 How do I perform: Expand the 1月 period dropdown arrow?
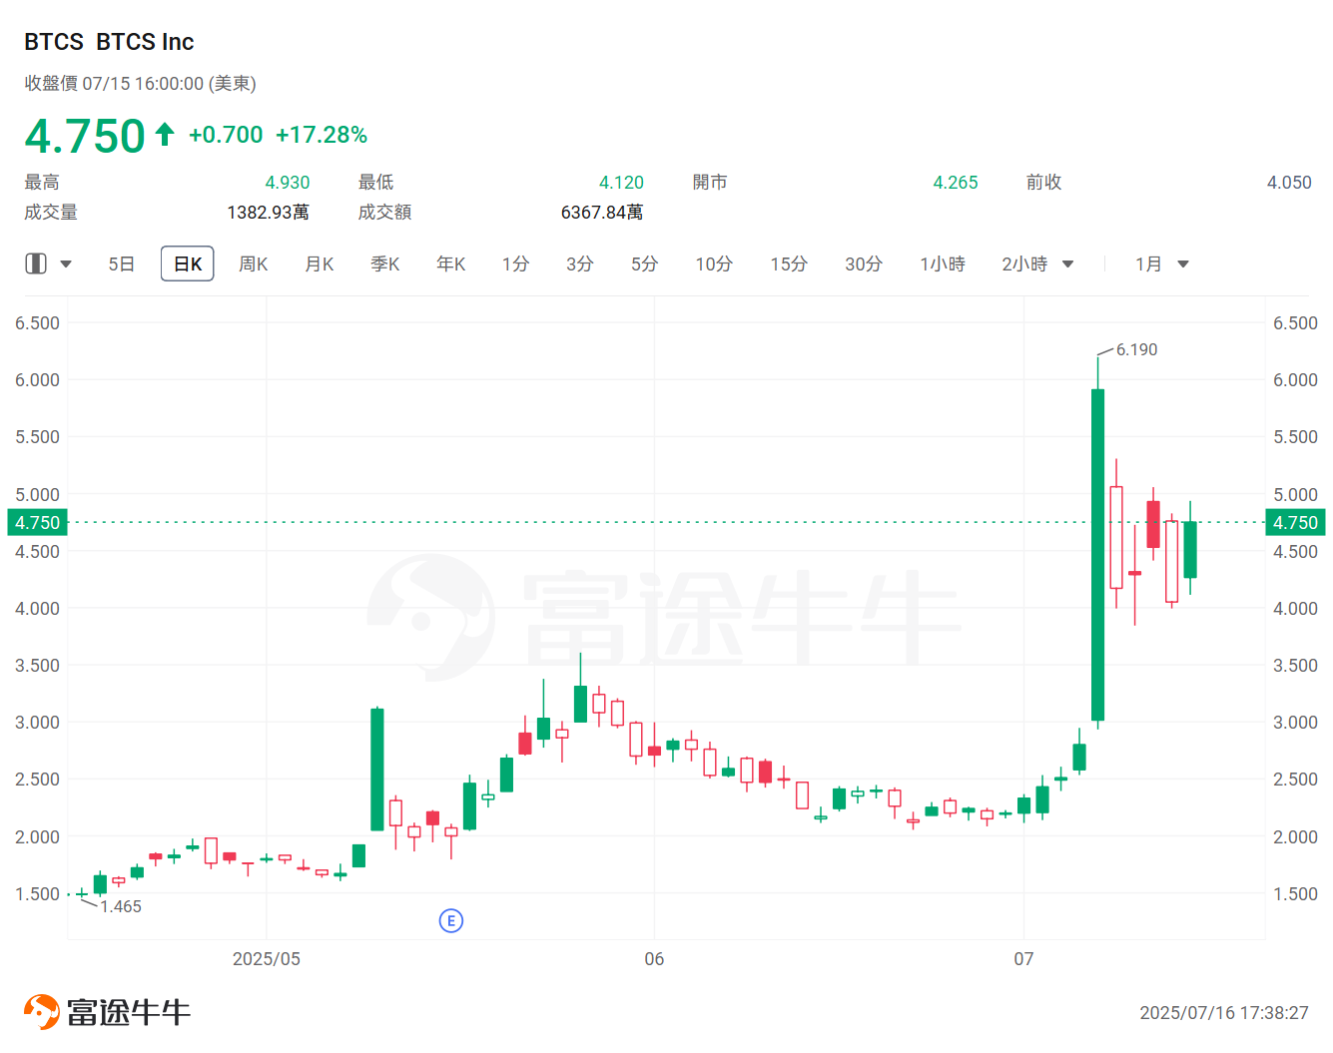tap(1183, 264)
